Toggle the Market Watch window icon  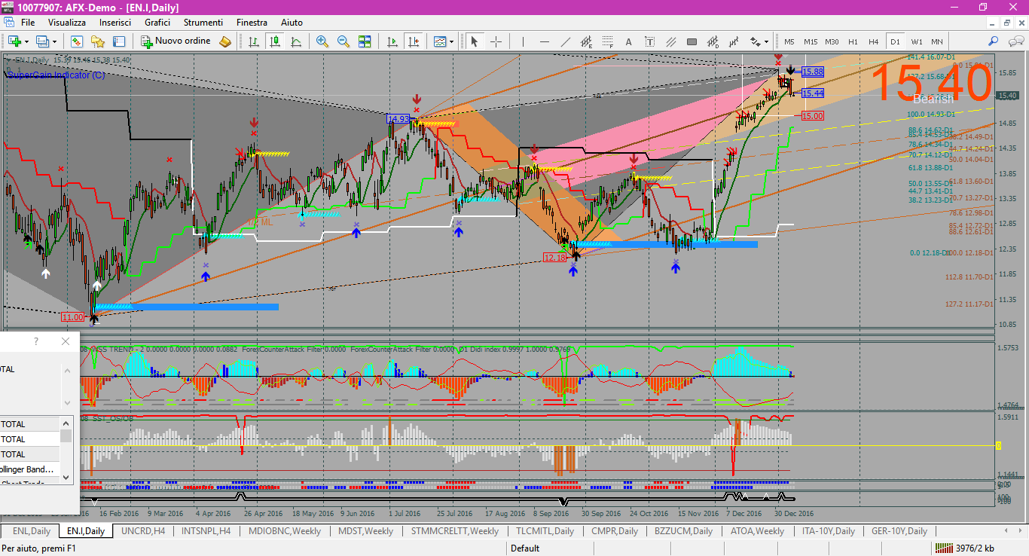(x=76, y=41)
